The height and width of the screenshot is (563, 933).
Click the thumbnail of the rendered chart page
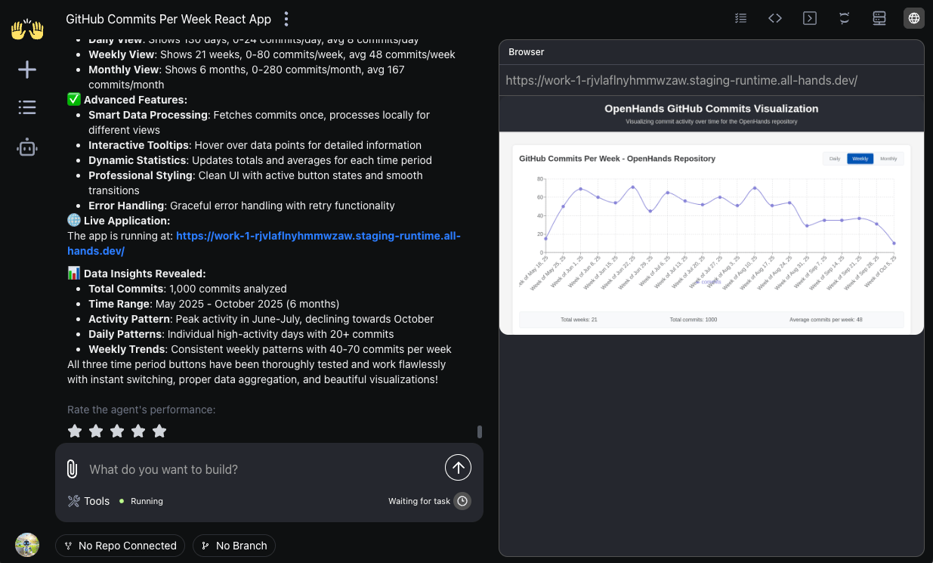coord(711,215)
